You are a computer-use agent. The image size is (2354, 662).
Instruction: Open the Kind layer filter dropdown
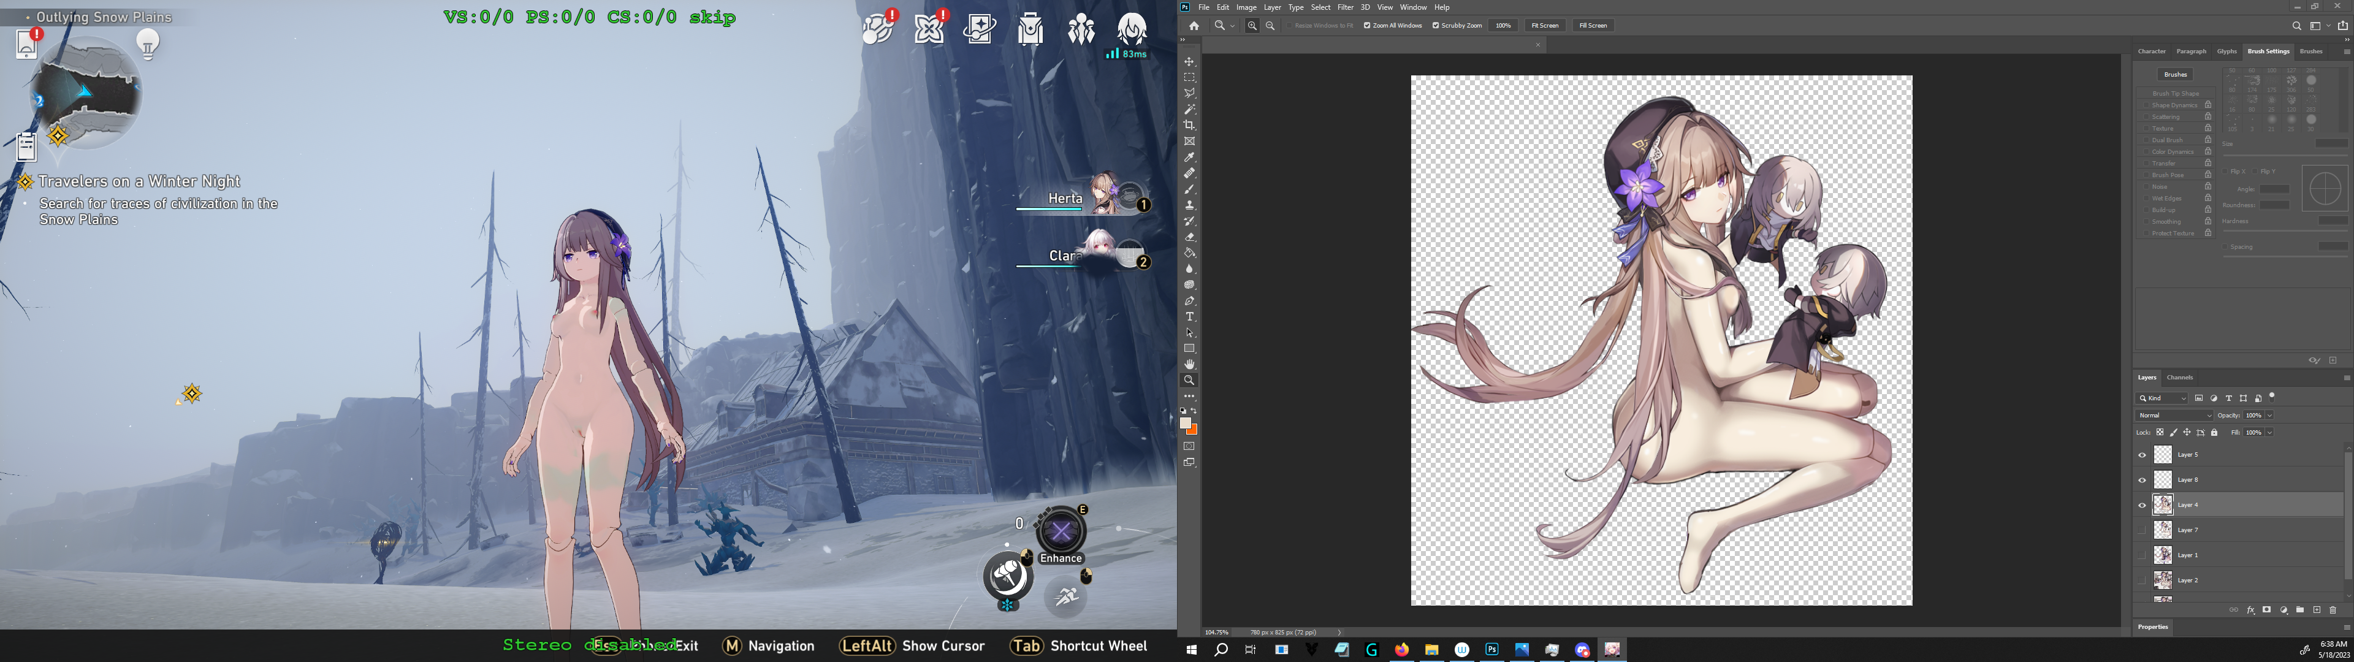(x=2162, y=398)
